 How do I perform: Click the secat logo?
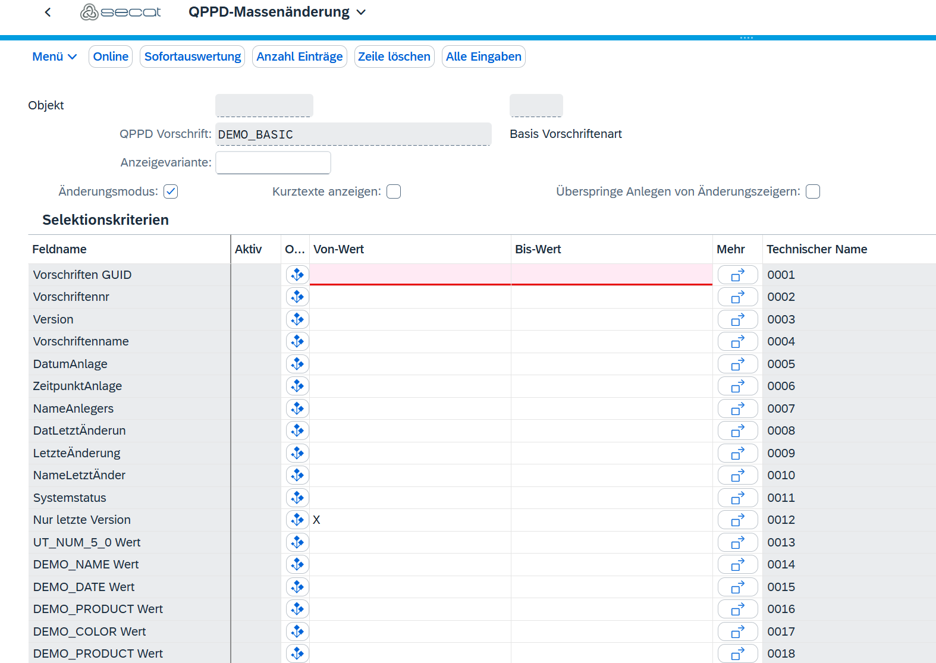tap(121, 12)
